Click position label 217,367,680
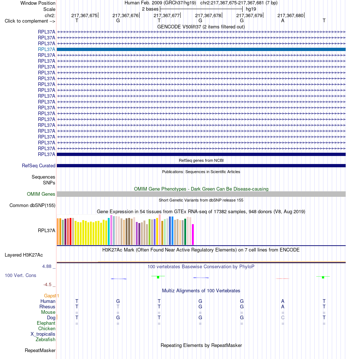This screenshot has width=346, height=359. [290, 16]
